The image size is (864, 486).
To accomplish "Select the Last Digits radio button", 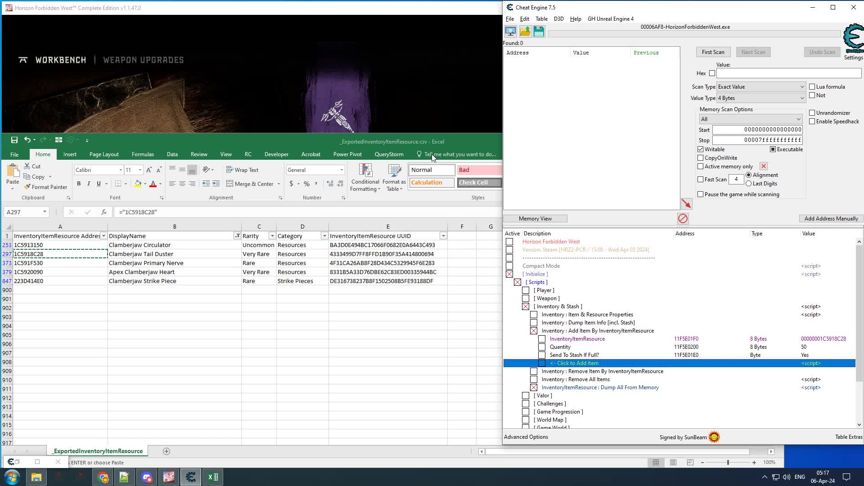I will [748, 184].
